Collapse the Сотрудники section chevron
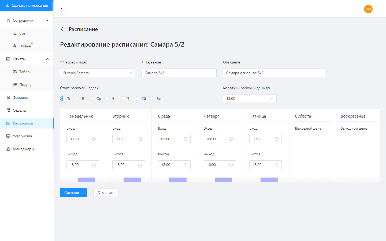Screen dimensions: 386x241 (47, 20)
